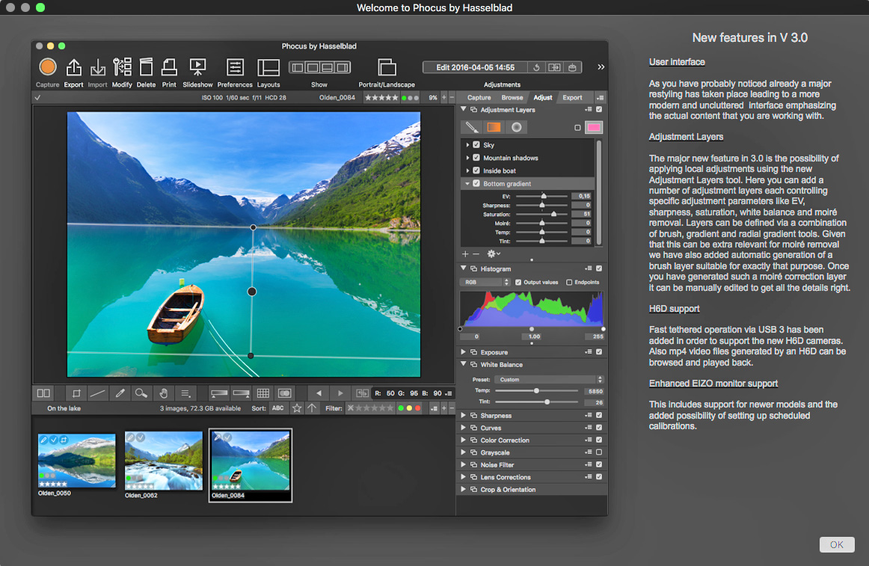
Task: Click the toolbar overflow chevron
Action: click(x=601, y=67)
